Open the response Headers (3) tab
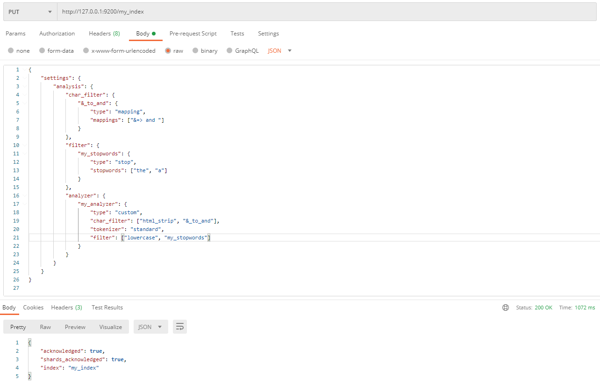600x385 pixels. coord(66,308)
